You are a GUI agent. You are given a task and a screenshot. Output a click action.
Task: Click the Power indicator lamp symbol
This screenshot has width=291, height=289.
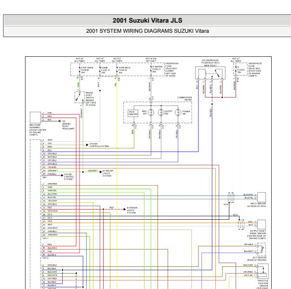point(178,112)
